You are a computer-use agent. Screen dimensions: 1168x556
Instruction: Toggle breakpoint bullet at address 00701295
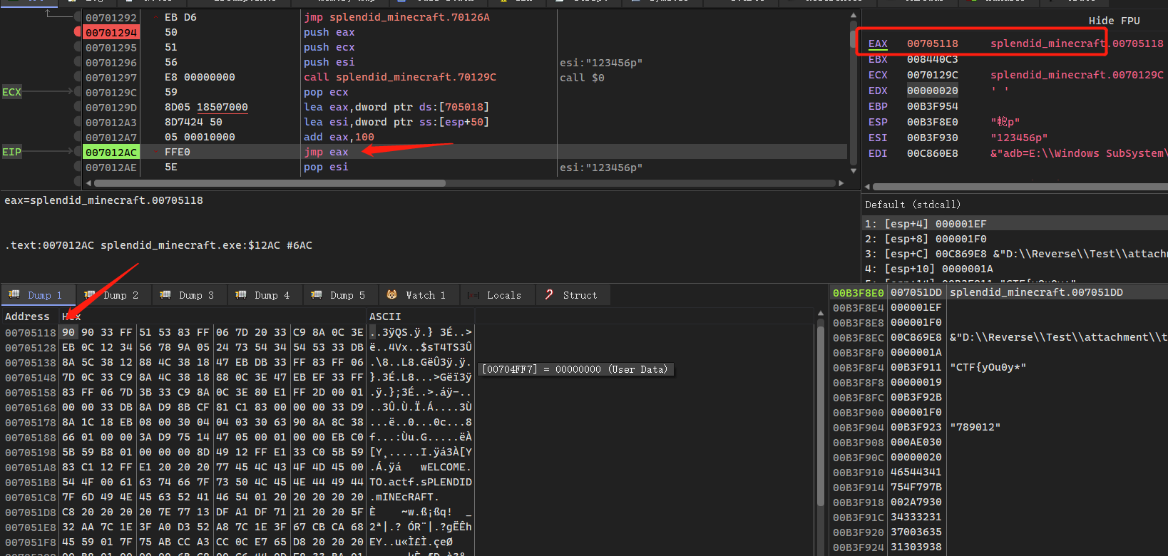78,47
